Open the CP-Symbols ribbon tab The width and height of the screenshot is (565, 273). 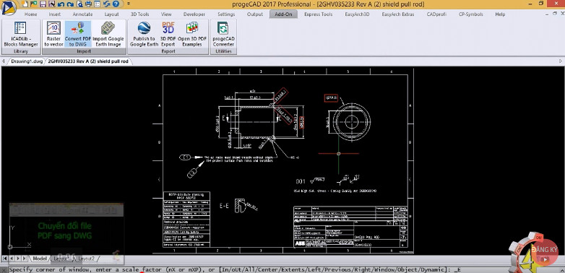point(472,14)
